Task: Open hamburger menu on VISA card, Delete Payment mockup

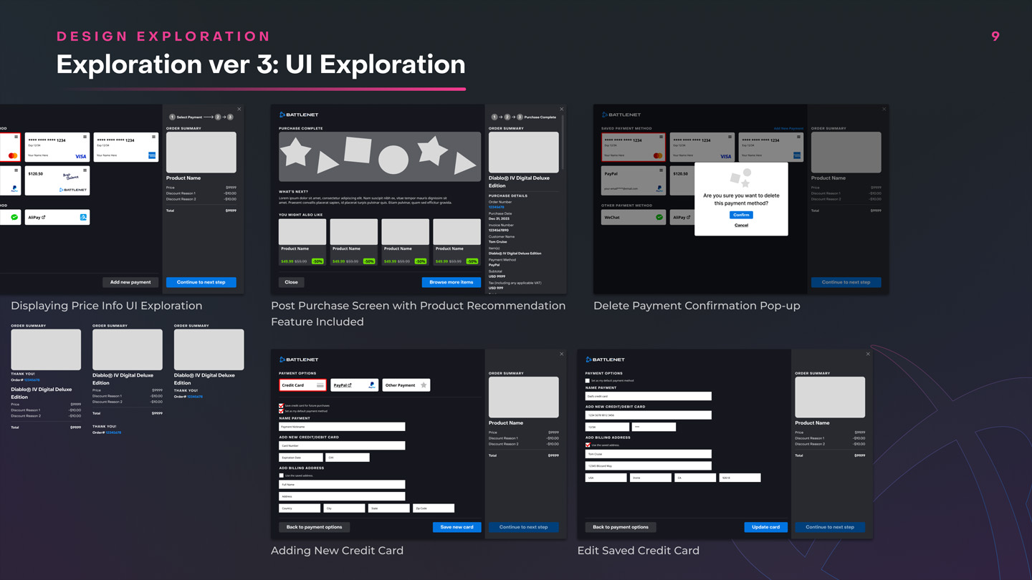Action: tap(730, 137)
